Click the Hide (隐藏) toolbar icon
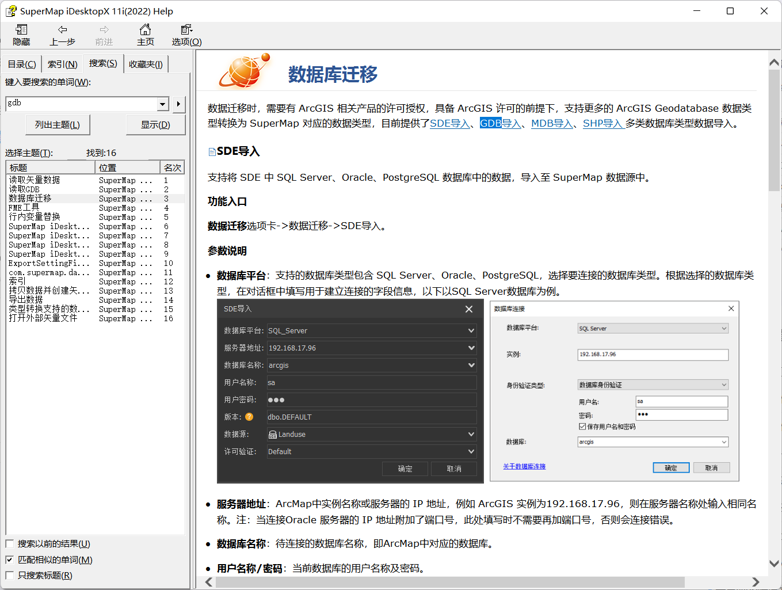The image size is (782, 590). pos(21,35)
